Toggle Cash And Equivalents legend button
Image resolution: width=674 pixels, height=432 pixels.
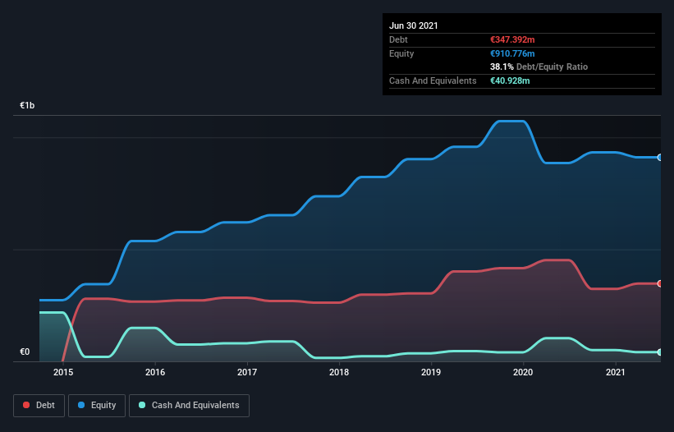pos(189,406)
